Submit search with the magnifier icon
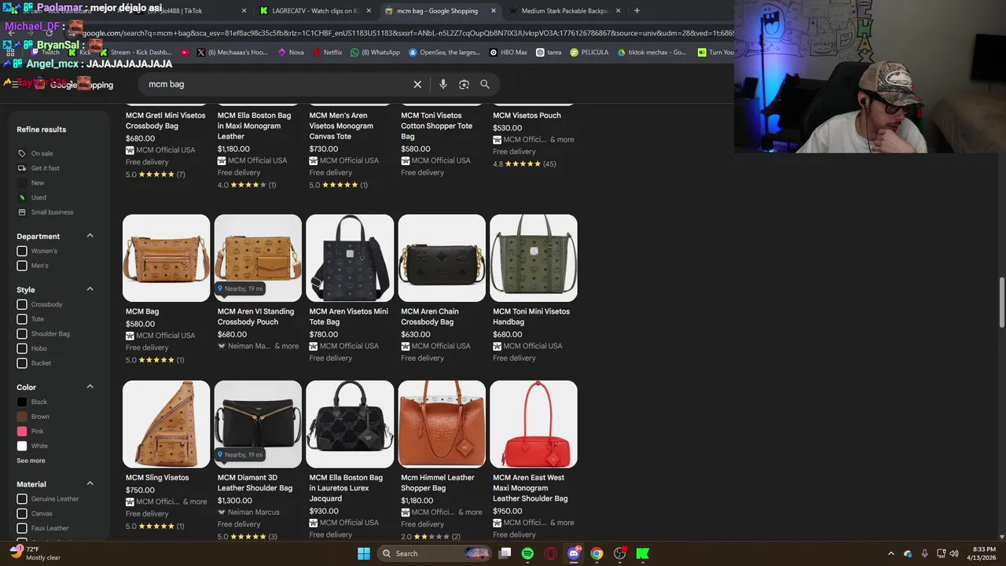 click(485, 84)
